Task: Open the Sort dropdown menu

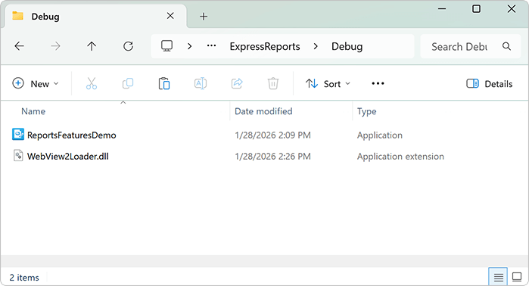Action: 328,84
